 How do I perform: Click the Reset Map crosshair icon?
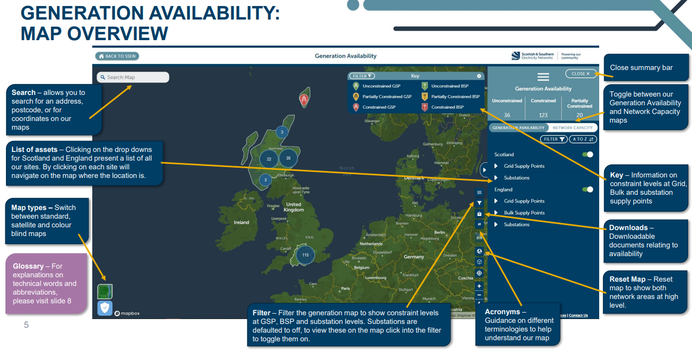click(479, 273)
